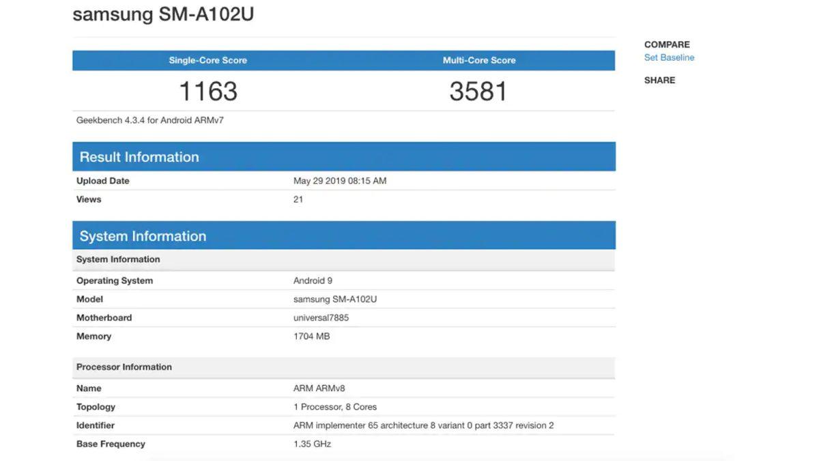This screenshot has width=819, height=461.
Task: Click the Result Information section header
Action: point(139,156)
